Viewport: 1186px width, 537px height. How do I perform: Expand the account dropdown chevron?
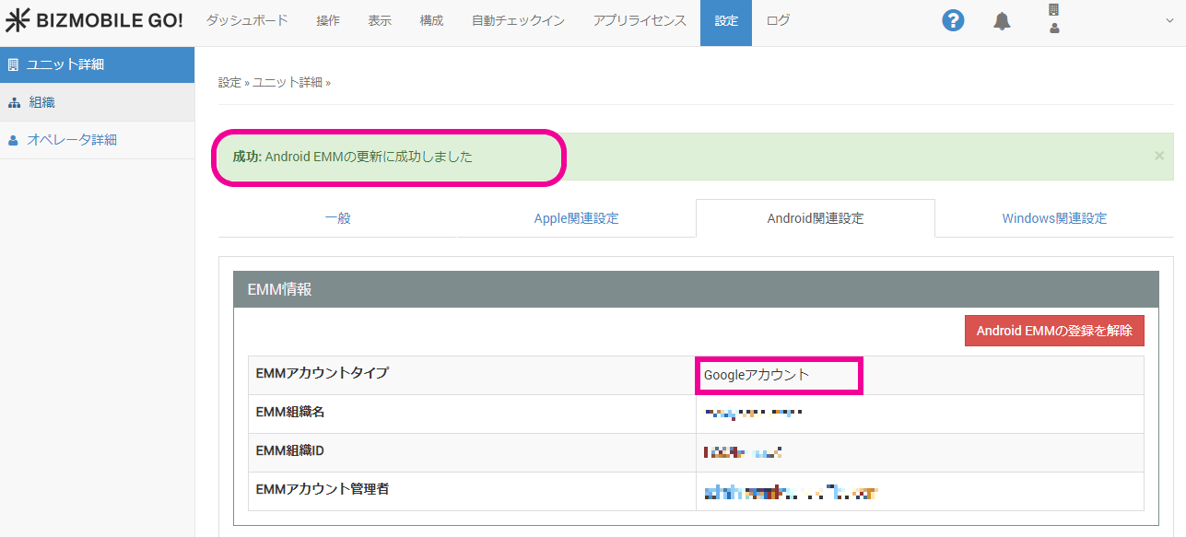point(1169,21)
